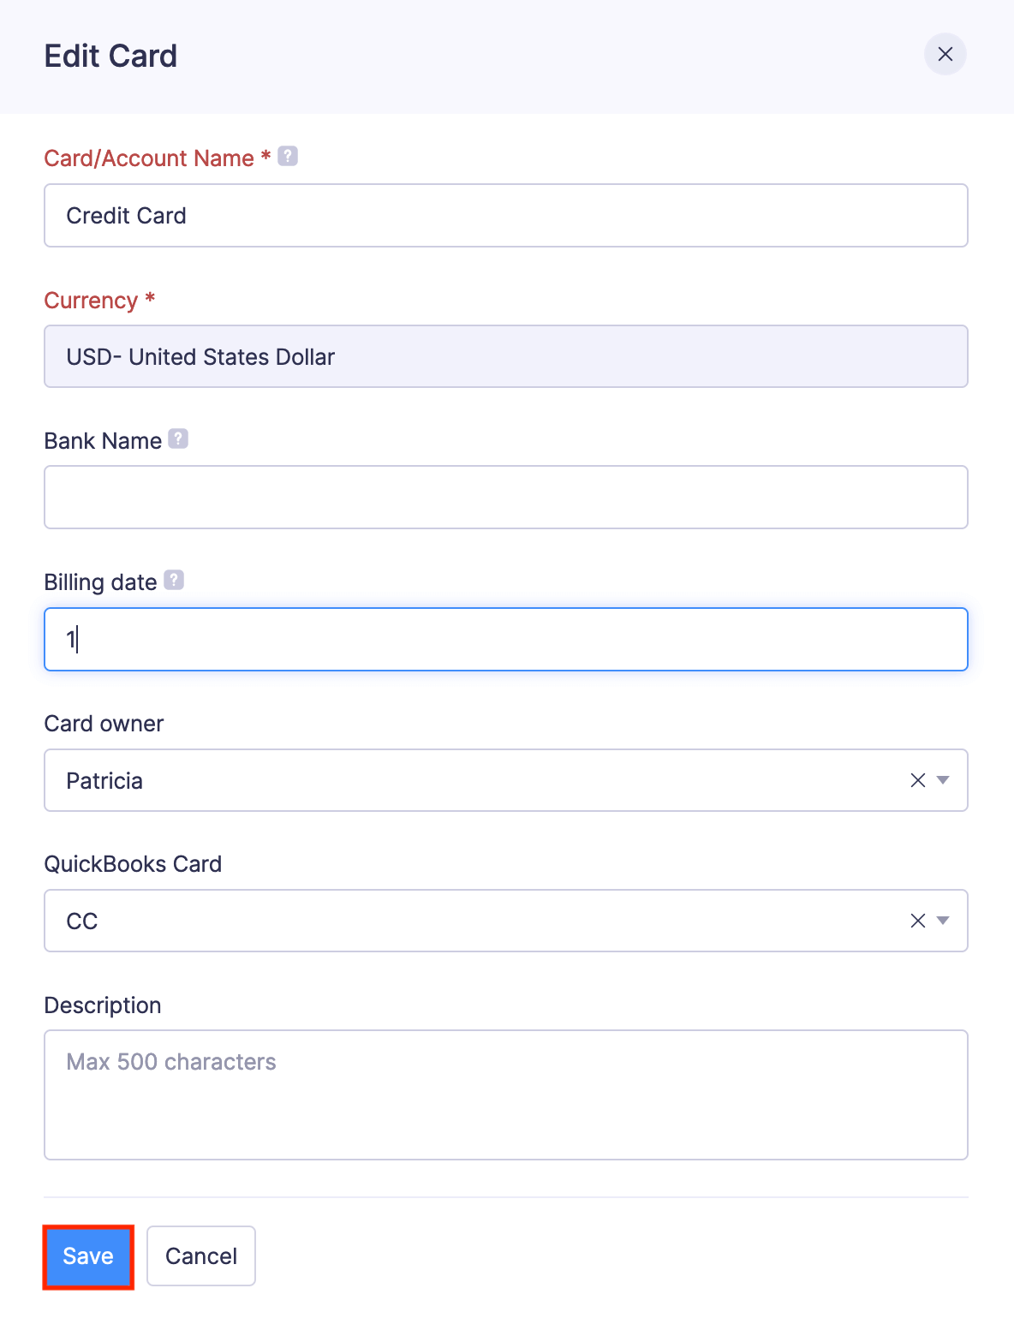Click help icon beside Card/Account Name
This screenshot has width=1014, height=1330.
click(288, 157)
